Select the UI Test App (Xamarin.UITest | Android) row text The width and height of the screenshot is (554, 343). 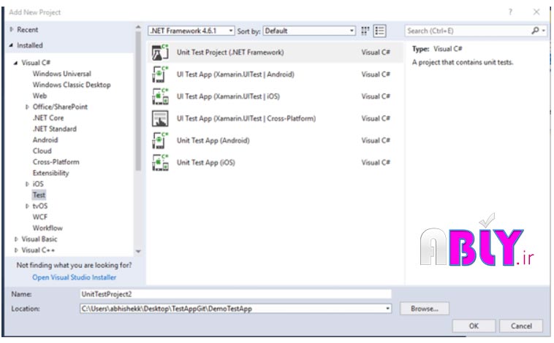pos(235,74)
